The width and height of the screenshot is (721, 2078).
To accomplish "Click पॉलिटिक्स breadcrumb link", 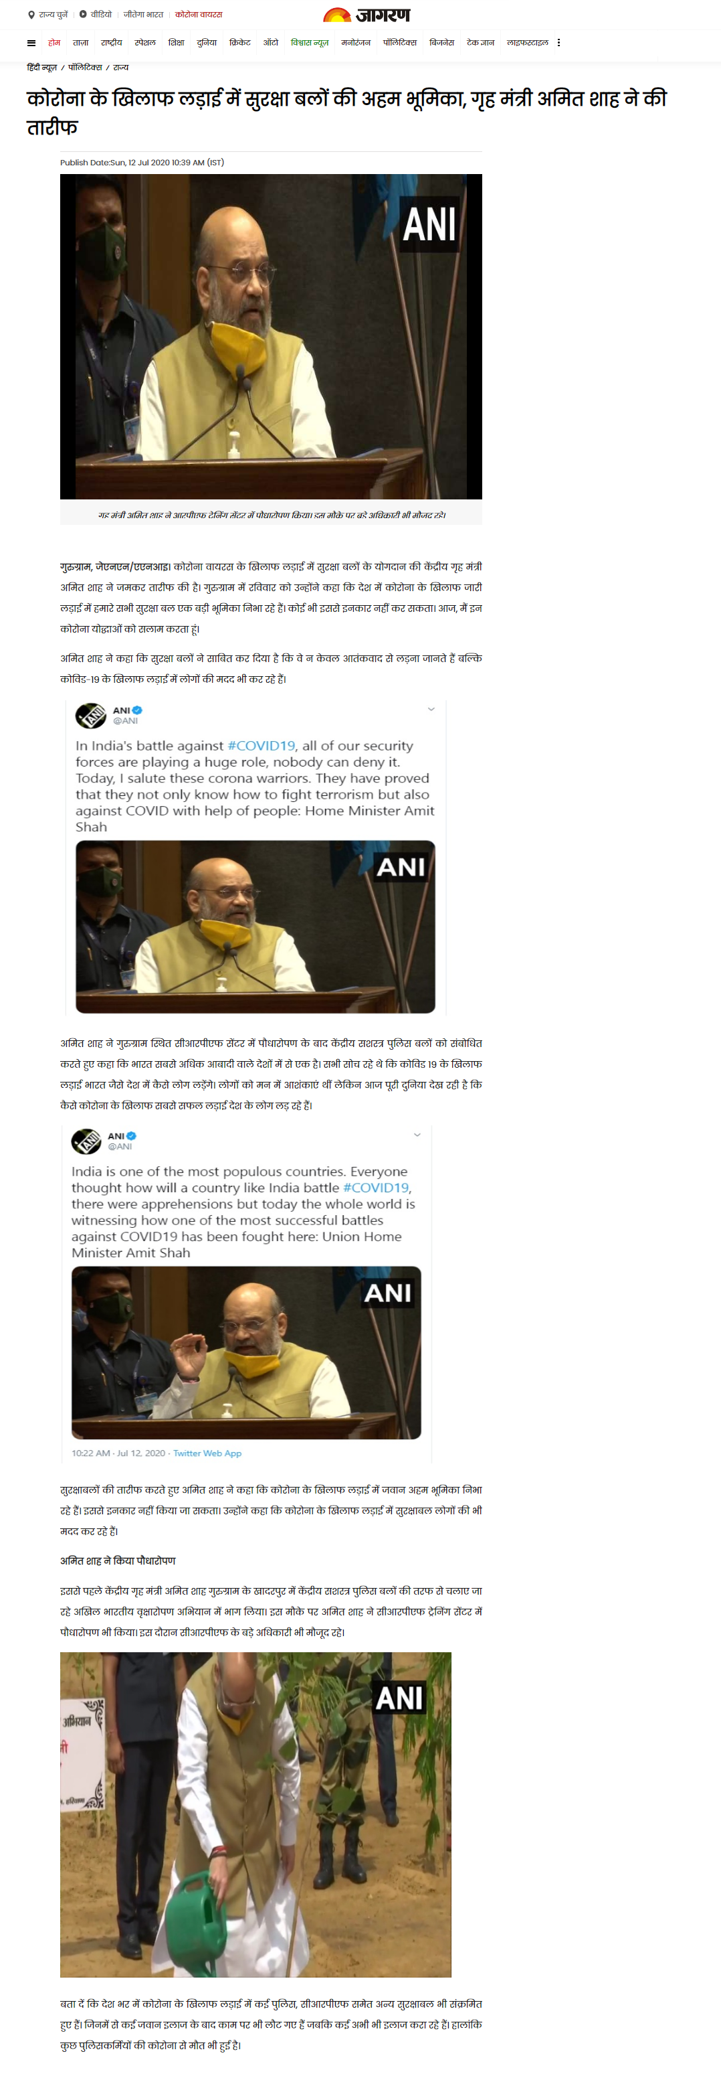I will tap(84, 68).
